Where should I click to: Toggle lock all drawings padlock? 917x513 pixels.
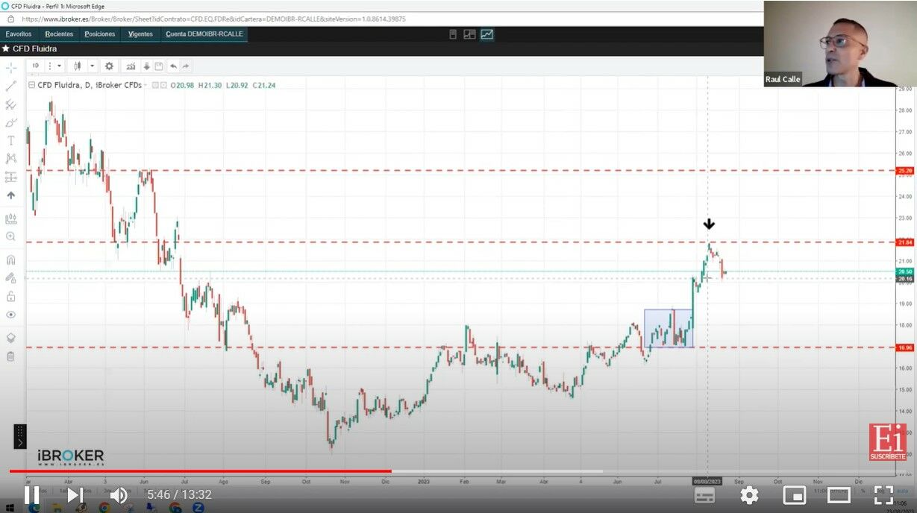tap(10, 296)
